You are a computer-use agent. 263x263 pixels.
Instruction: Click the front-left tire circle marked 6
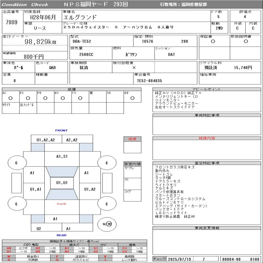16,163
